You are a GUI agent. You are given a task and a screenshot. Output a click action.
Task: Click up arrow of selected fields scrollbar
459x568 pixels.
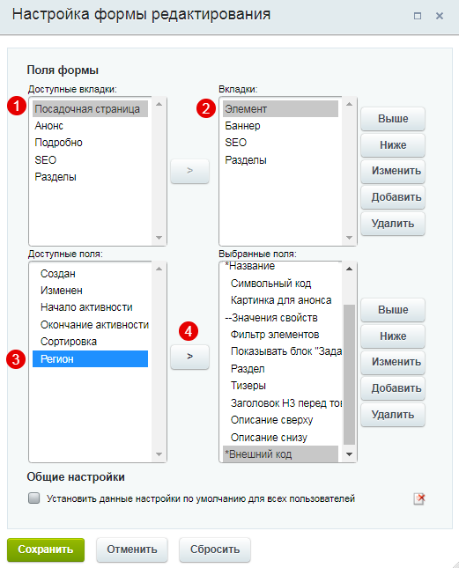click(349, 269)
